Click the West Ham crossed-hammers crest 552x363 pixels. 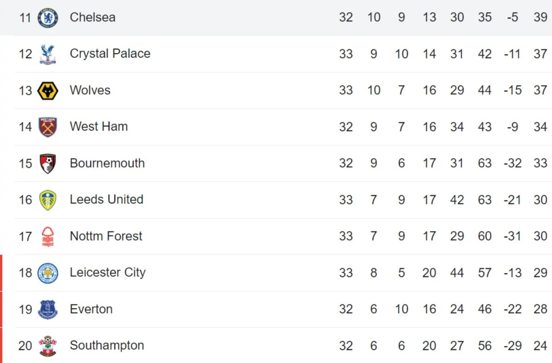48,127
